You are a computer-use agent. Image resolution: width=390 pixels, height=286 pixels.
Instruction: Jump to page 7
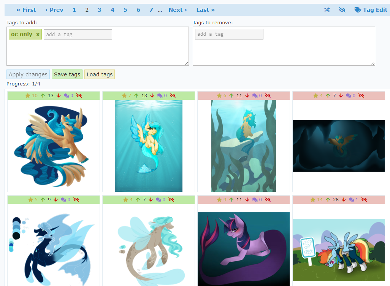coord(151,10)
